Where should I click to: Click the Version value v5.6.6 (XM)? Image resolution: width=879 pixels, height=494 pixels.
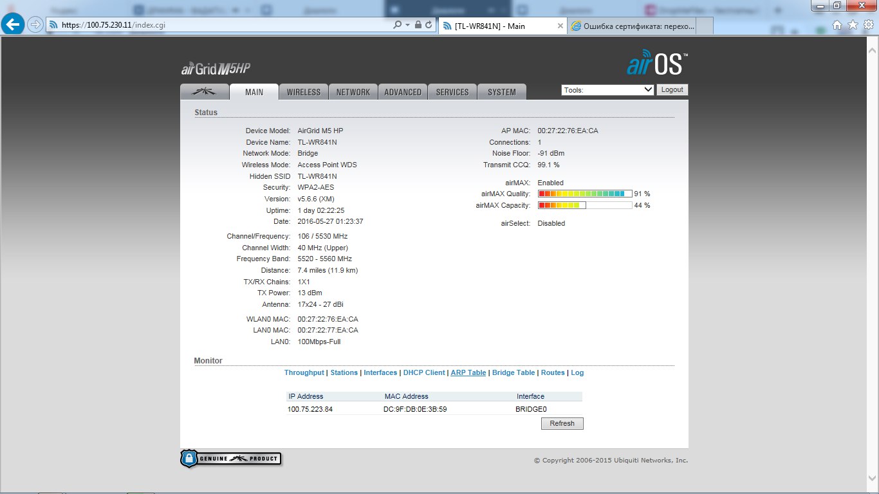pos(316,199)
